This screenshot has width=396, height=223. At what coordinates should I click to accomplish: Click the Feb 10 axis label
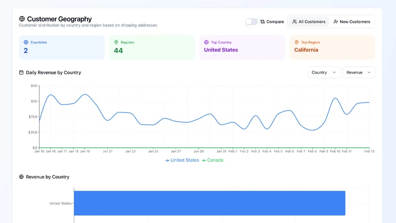click(335, 151)
